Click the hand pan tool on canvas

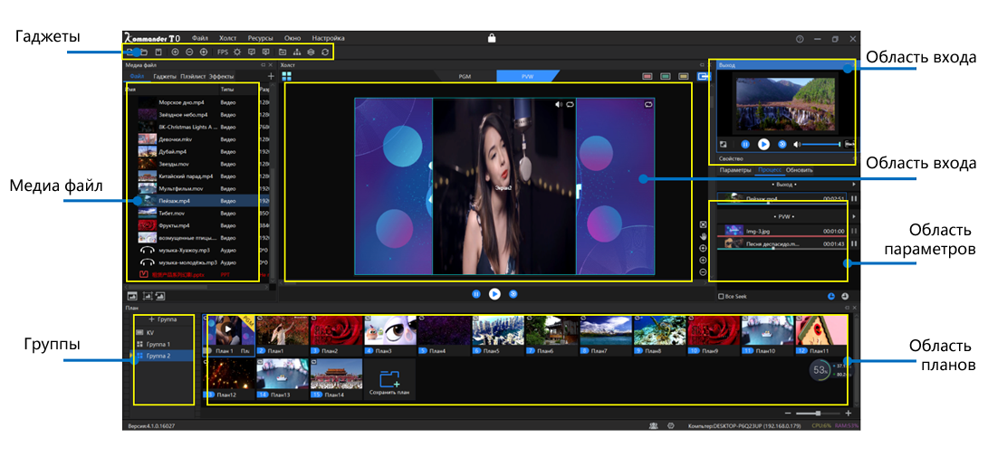coord(704,236)
